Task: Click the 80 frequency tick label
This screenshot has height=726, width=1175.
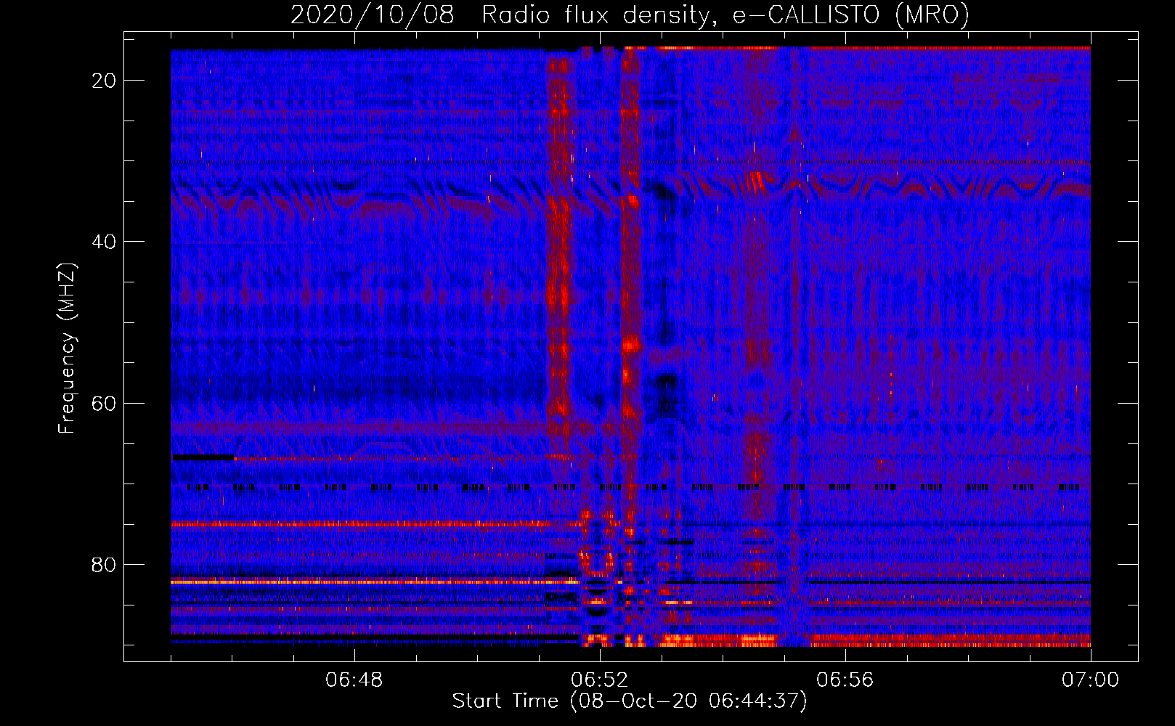Action: pos(105,565)
